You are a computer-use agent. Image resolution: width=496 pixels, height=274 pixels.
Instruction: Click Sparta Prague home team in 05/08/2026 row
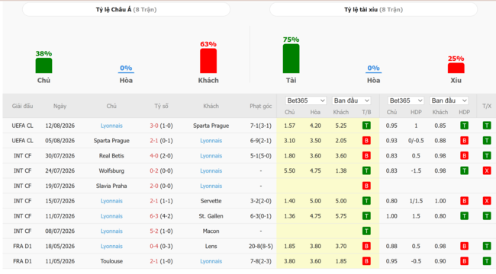tap(111, 141)
